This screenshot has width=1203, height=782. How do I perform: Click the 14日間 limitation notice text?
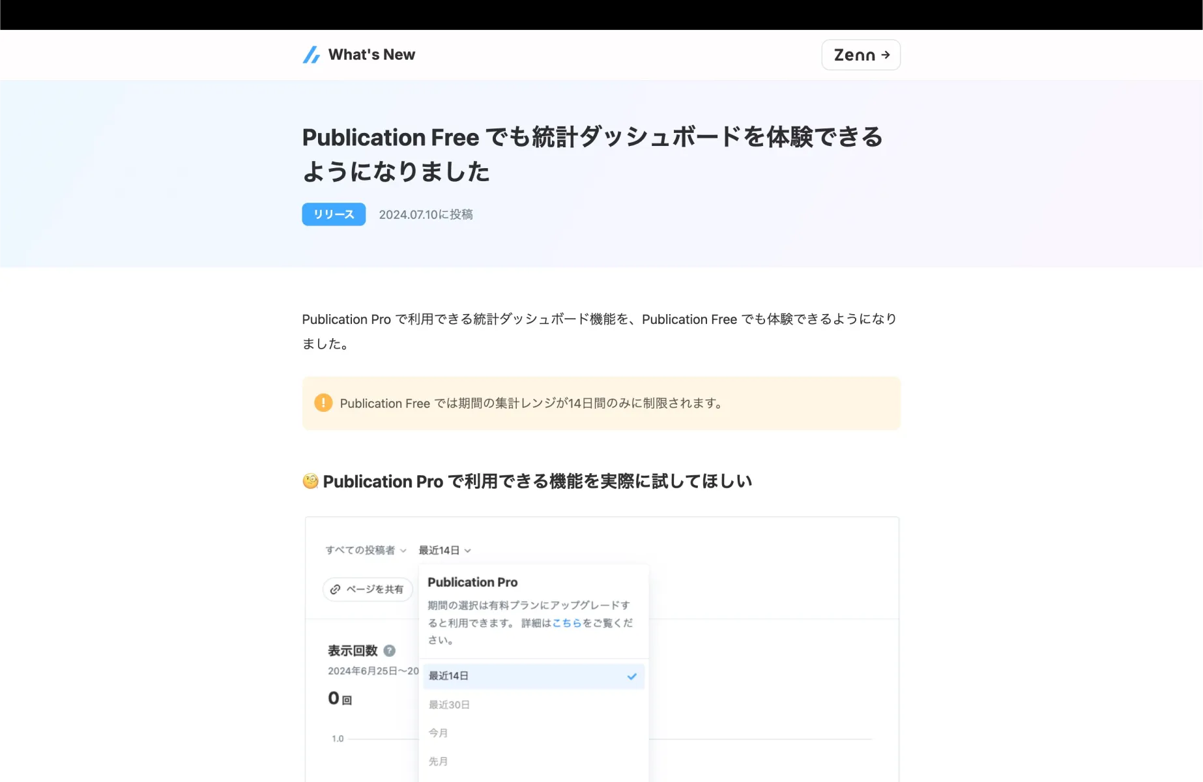coord(531,403)
